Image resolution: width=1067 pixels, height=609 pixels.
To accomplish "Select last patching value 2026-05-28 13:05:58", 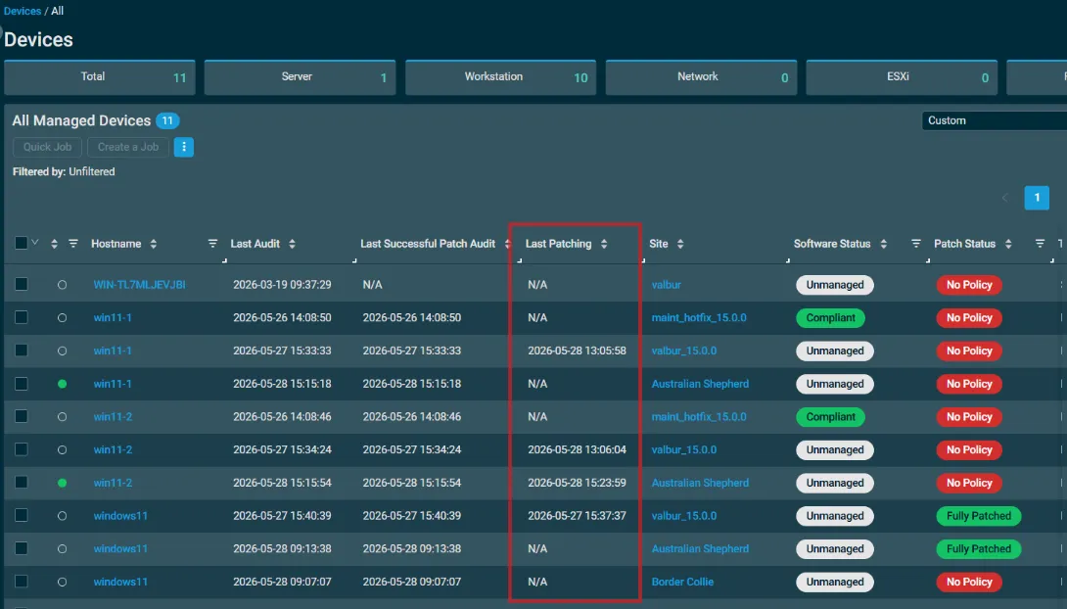I will coord(577,351).
